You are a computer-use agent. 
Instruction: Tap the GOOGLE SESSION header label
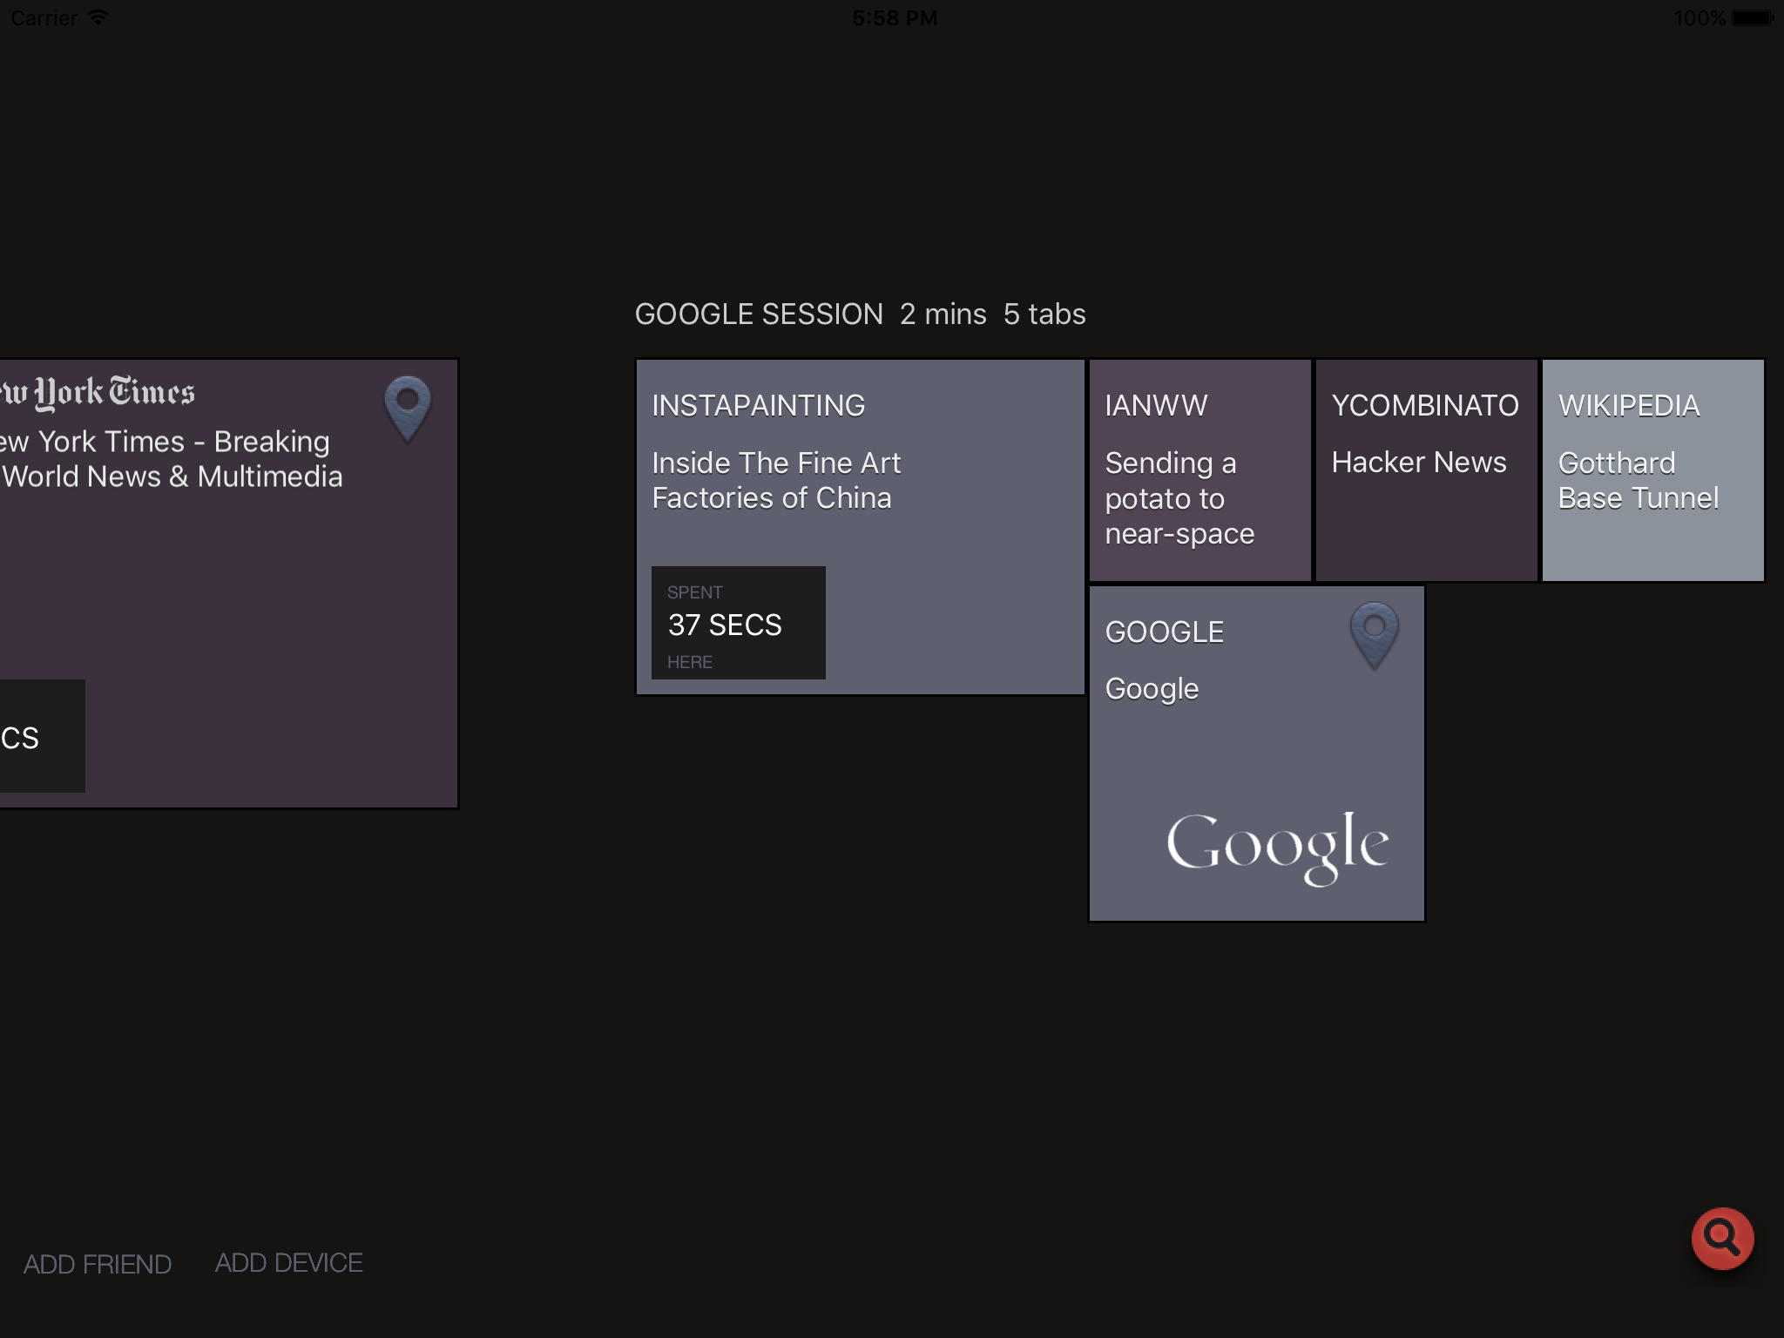(759, 314)
